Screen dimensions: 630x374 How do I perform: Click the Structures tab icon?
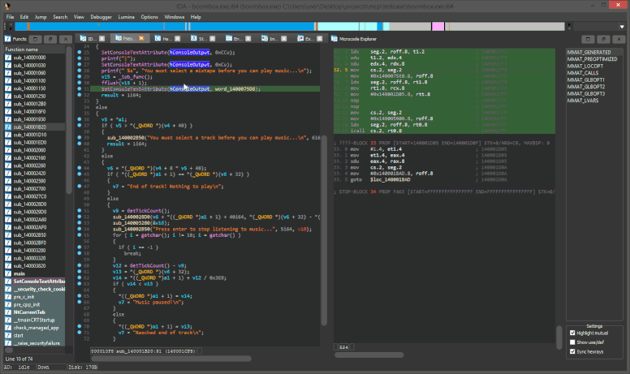194,38
